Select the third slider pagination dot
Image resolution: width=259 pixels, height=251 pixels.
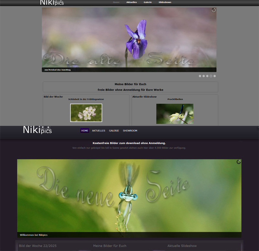click(207, 76)
